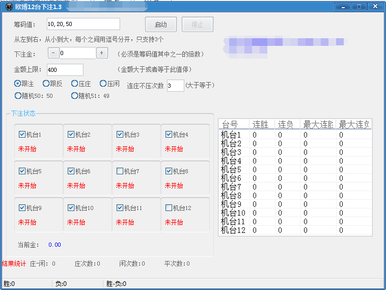Click the 下注金 value field
Image resolution: width=386 pixels, height=290 pixels.
point(77,53)
